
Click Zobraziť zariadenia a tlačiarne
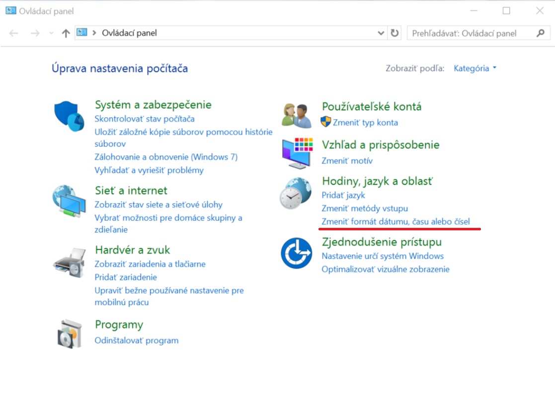150,264
